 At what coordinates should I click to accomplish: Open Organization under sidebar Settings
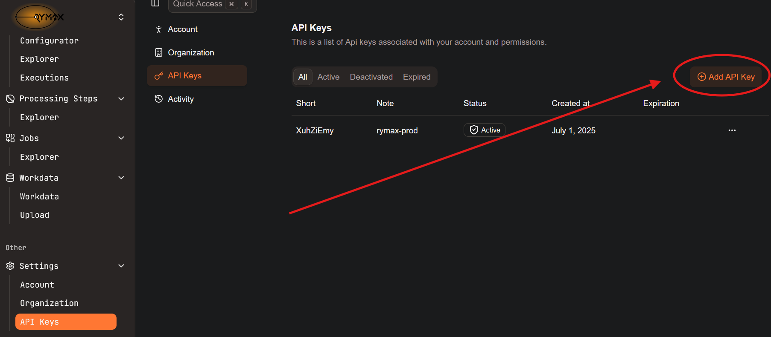pos(49,303)
